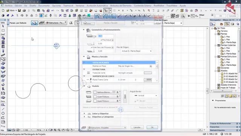Click the Slab settings icon in info box
241x136 pixels.
pos(34,23)
